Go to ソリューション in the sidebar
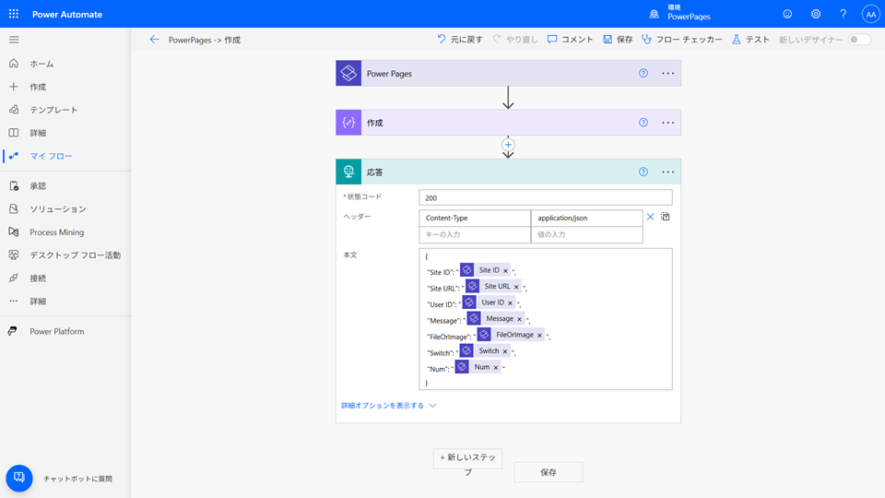 click(57, 209)
